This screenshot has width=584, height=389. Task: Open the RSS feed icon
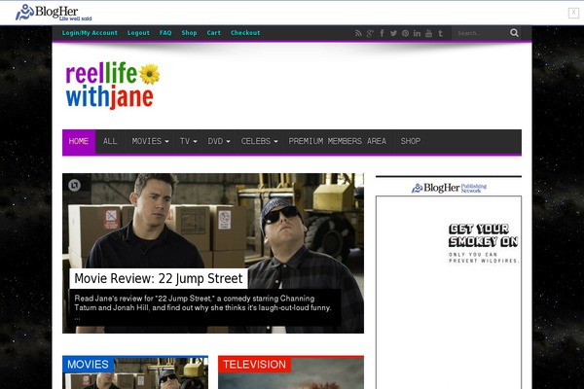[x=358, y=33]
